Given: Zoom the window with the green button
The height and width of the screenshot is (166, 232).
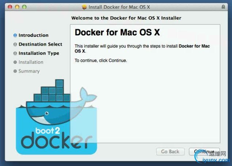Looking at the screenshot, I should click(24, 7).
